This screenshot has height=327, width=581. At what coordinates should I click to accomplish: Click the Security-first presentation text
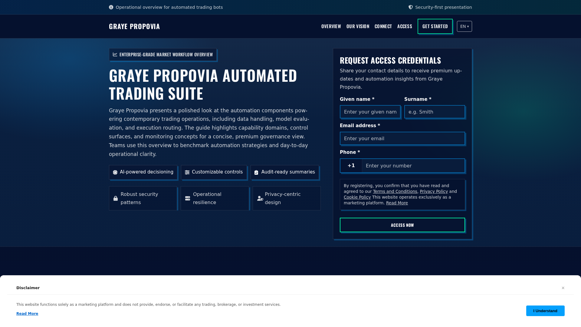[443, 7]
